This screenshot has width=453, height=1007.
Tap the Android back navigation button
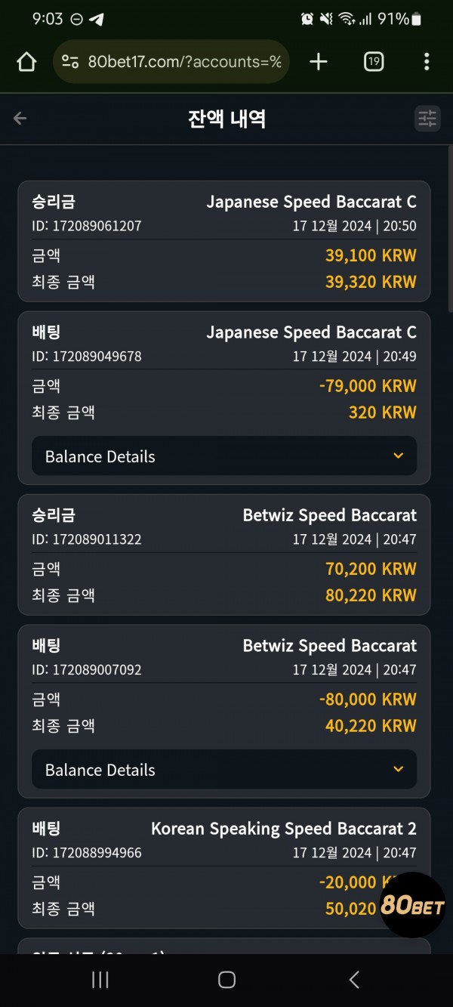354,980
